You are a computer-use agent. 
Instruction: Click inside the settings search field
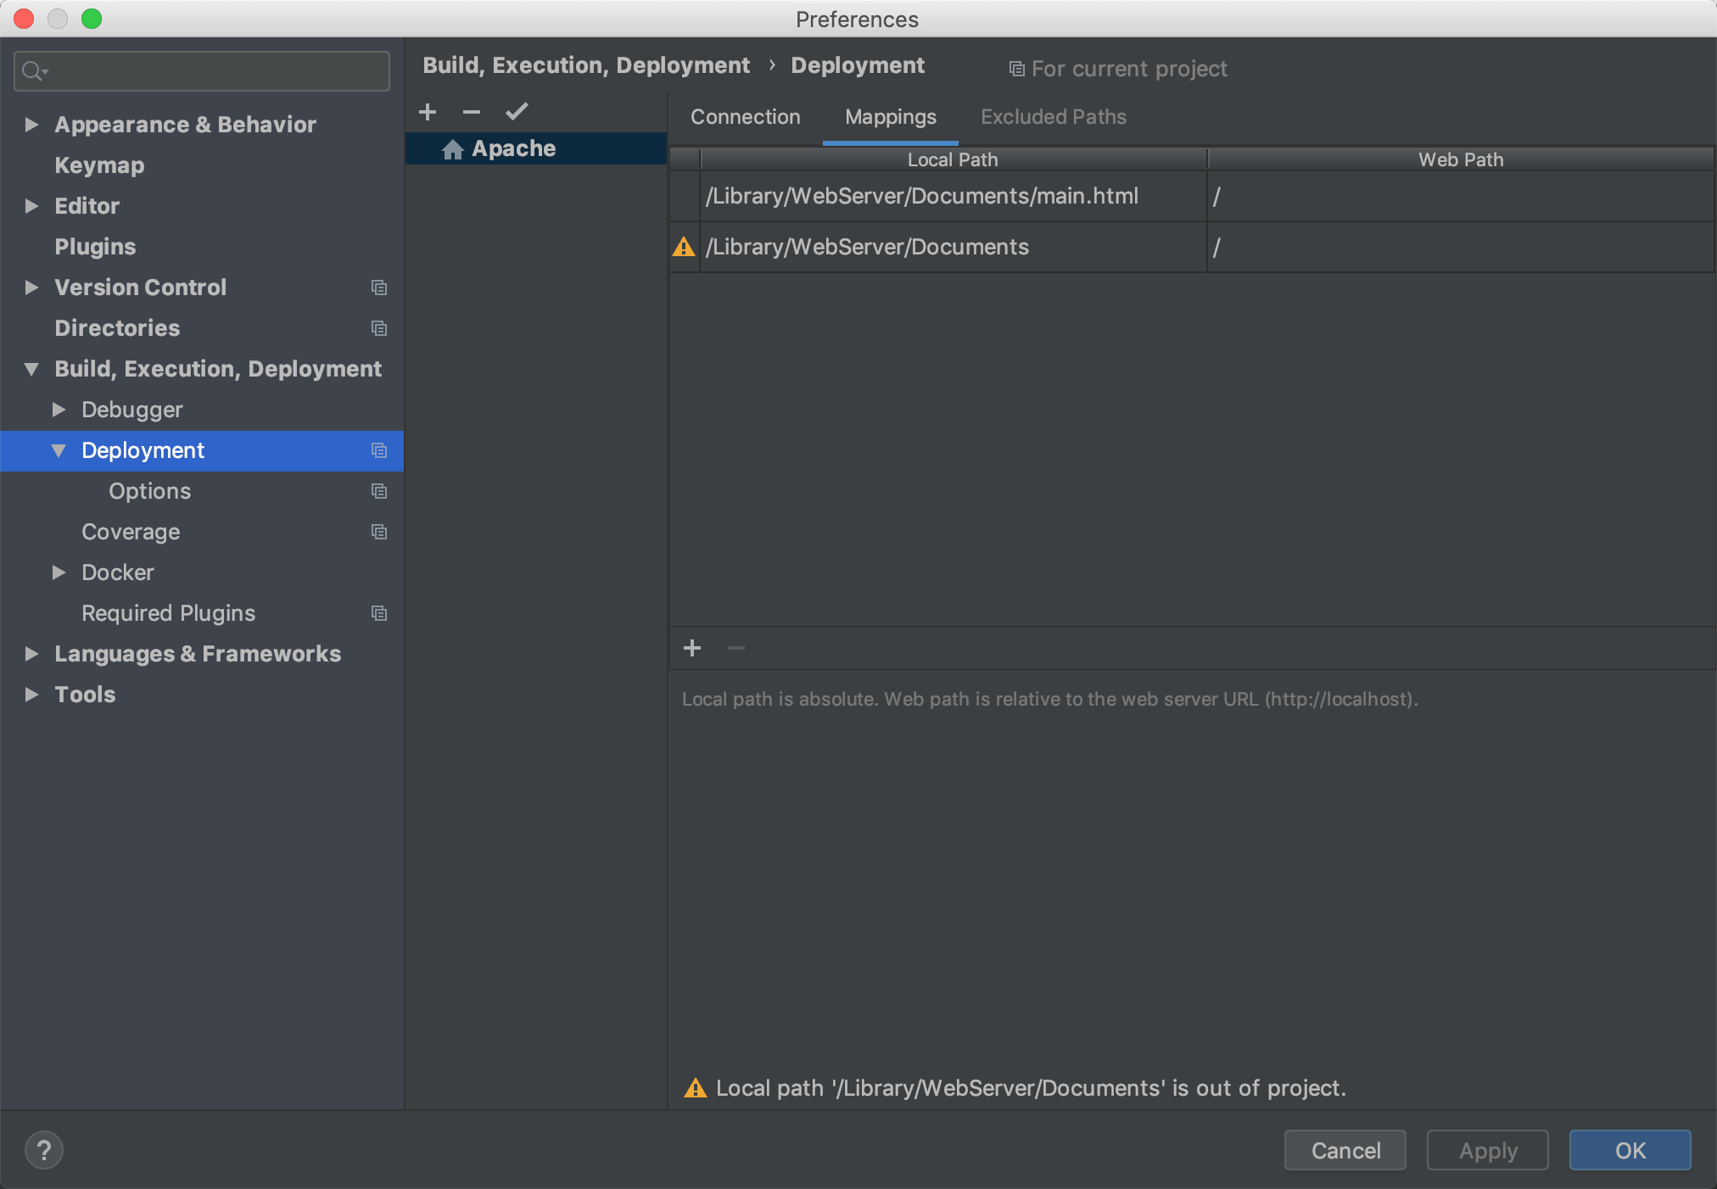(201, 70)
